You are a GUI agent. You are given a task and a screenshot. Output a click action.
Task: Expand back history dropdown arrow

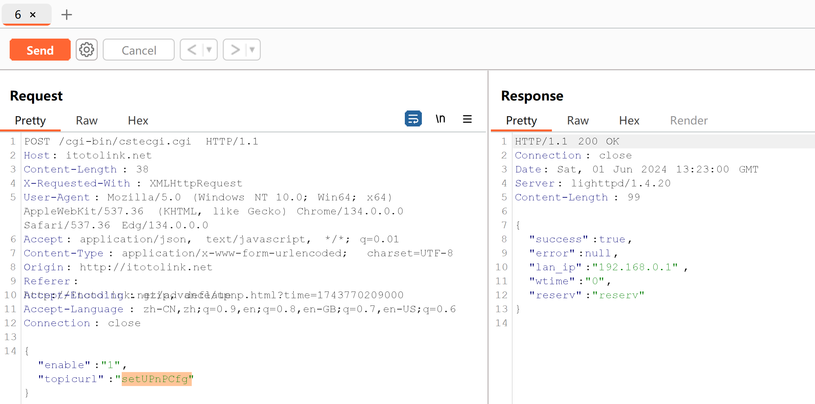209,50
